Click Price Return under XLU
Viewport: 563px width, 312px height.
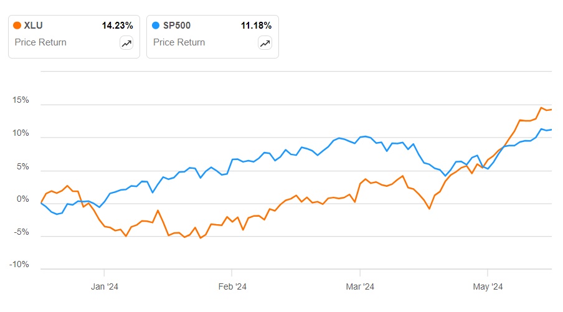[x=40, y=42]
